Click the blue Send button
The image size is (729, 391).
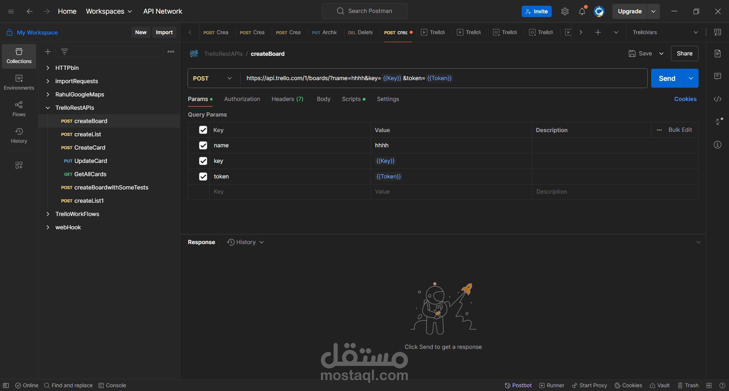[667, 78]
